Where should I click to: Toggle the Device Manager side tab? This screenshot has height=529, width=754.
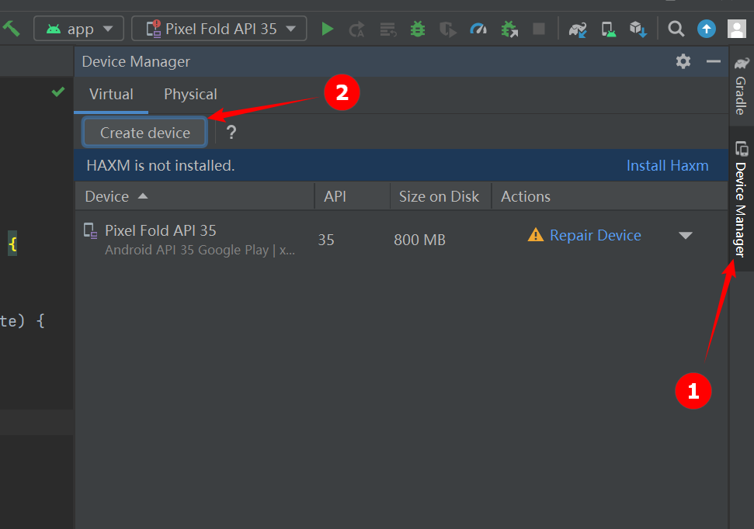[x=742, y=199]
